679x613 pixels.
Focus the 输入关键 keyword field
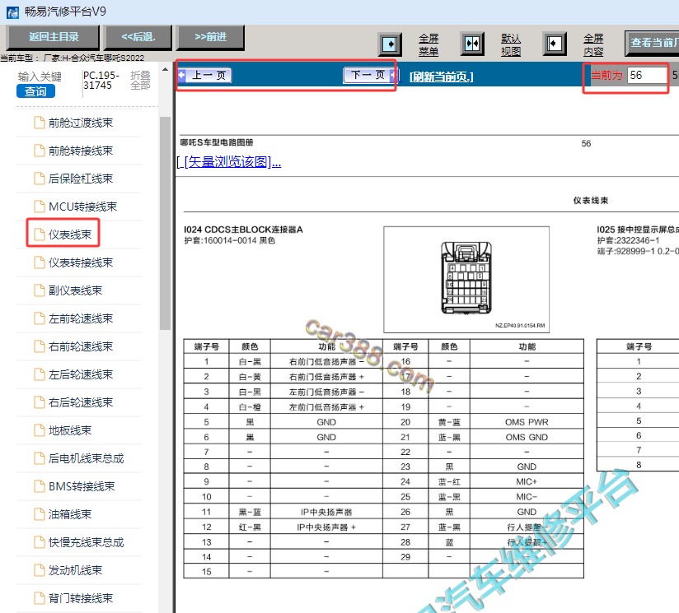pyautogui.click(x=40, y=77)
